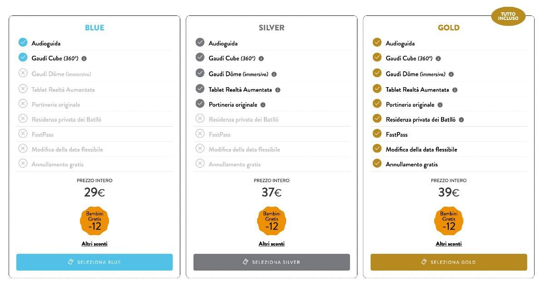Open Altri sconti link under Gold plan

click(449, 244)
